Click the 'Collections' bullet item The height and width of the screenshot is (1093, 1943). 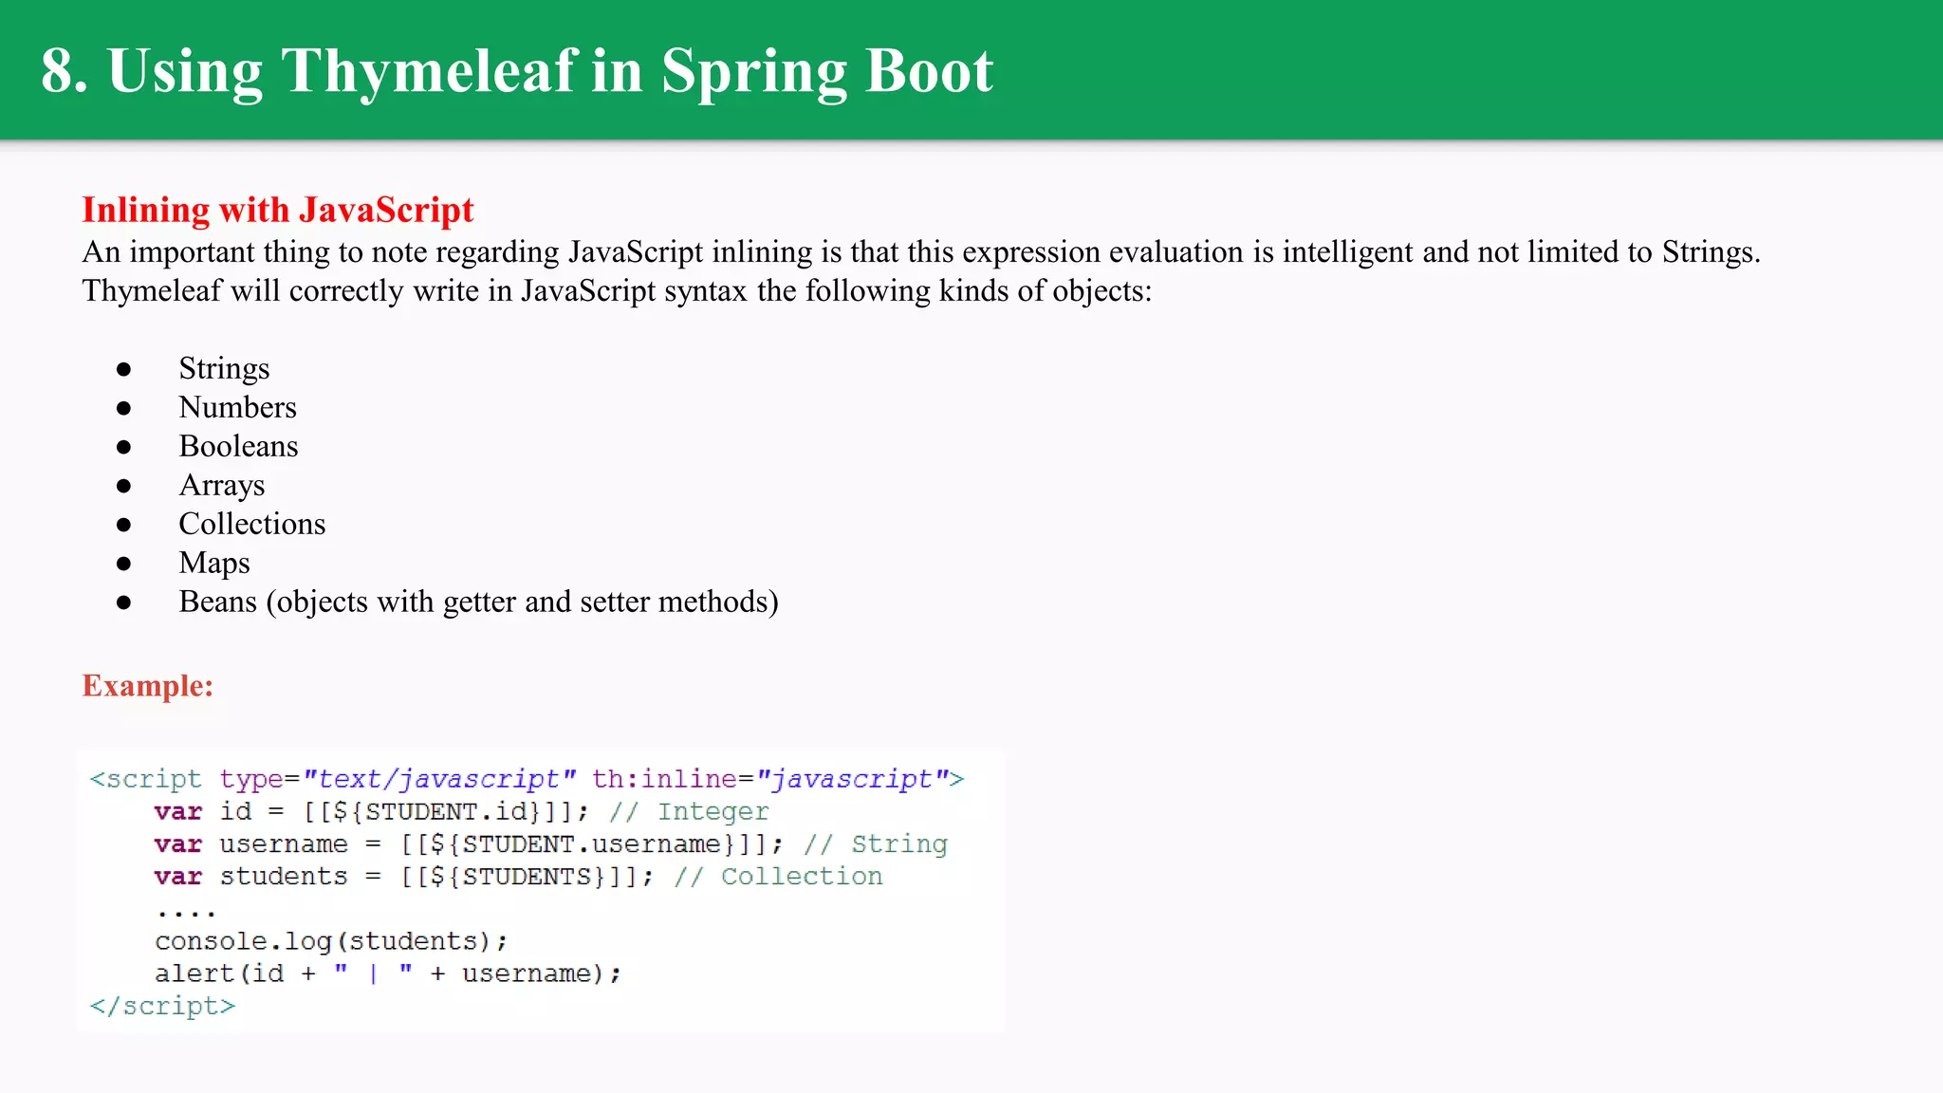251,524
